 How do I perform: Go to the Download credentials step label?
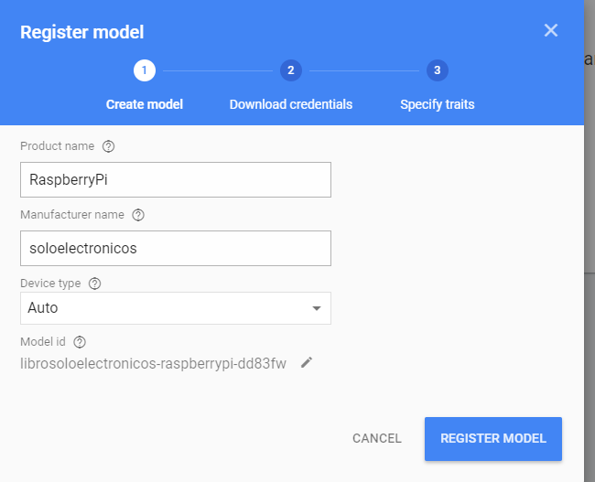tap(290, 104)
